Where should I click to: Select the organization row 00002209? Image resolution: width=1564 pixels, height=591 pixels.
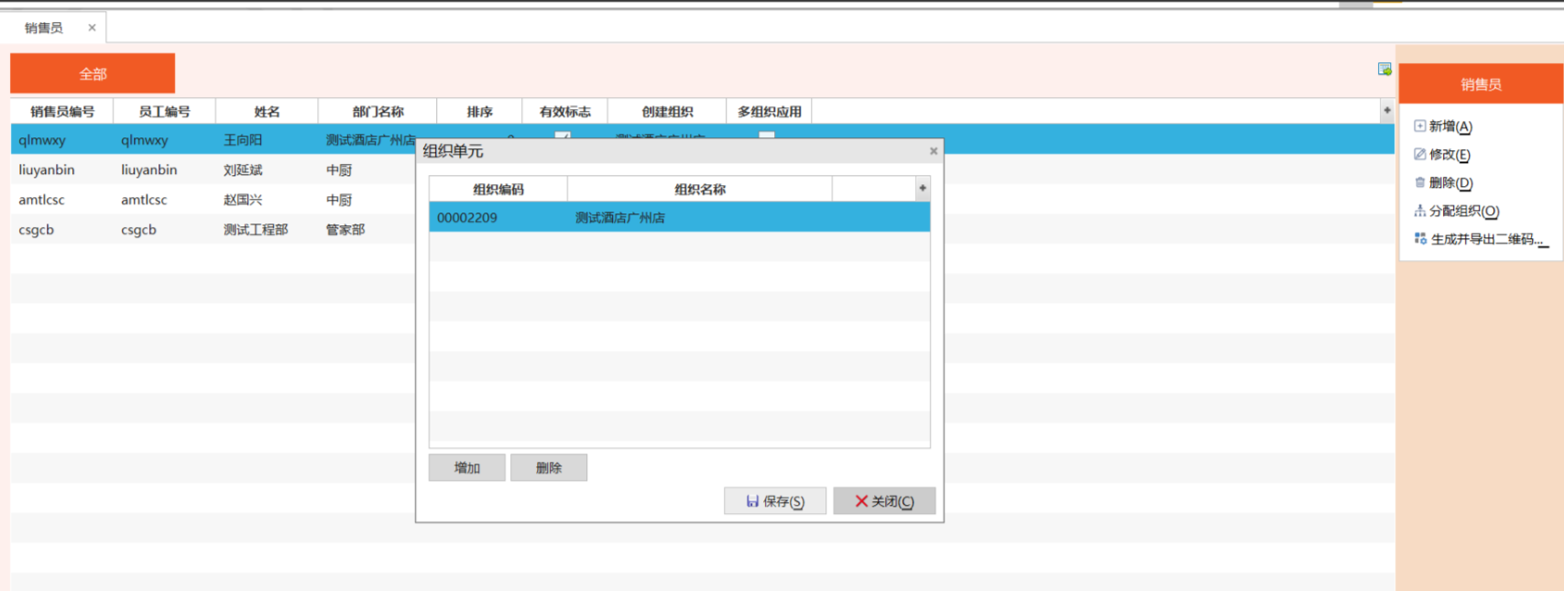(x=678, y=218)
